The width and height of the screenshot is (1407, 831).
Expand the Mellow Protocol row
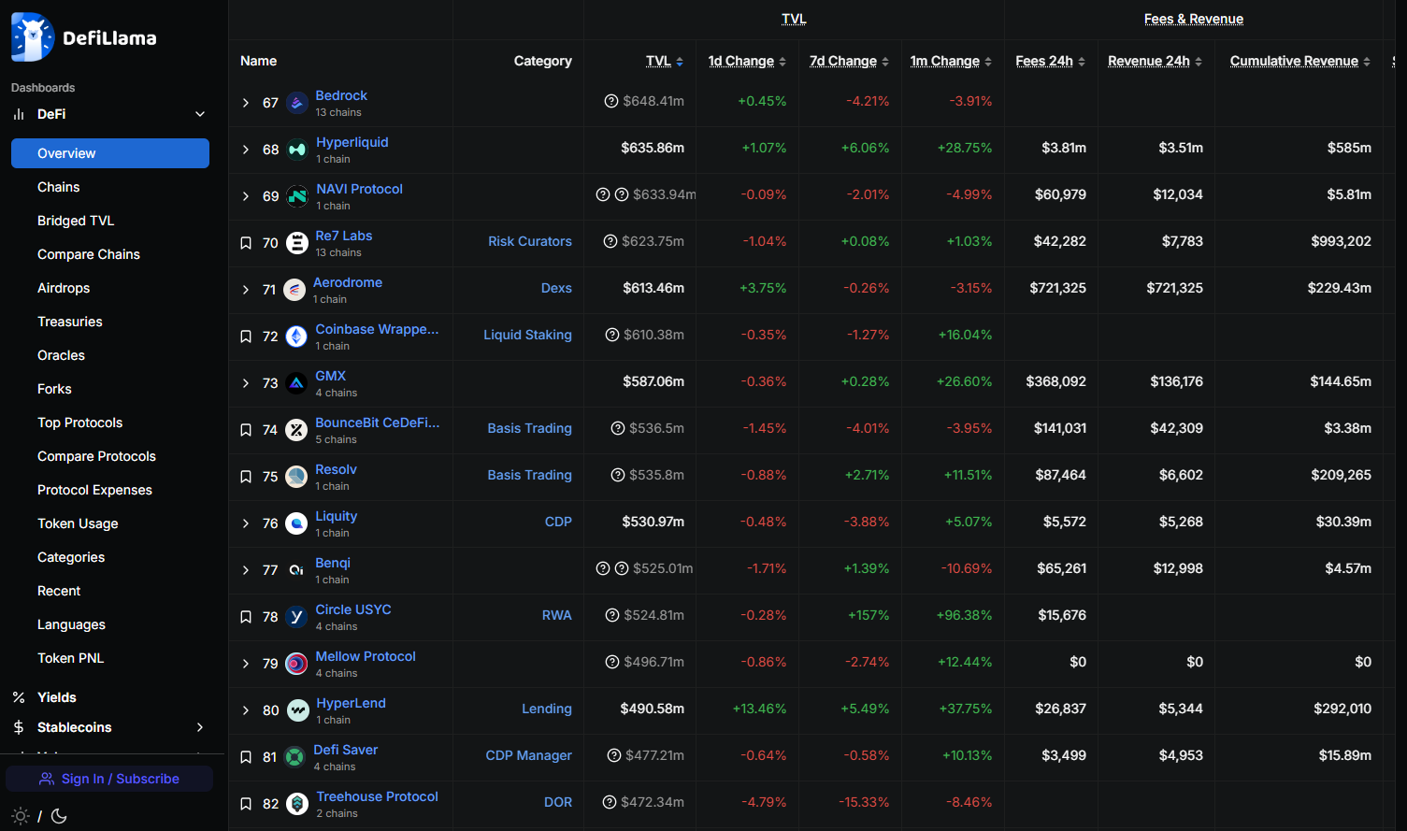[246, 664]
